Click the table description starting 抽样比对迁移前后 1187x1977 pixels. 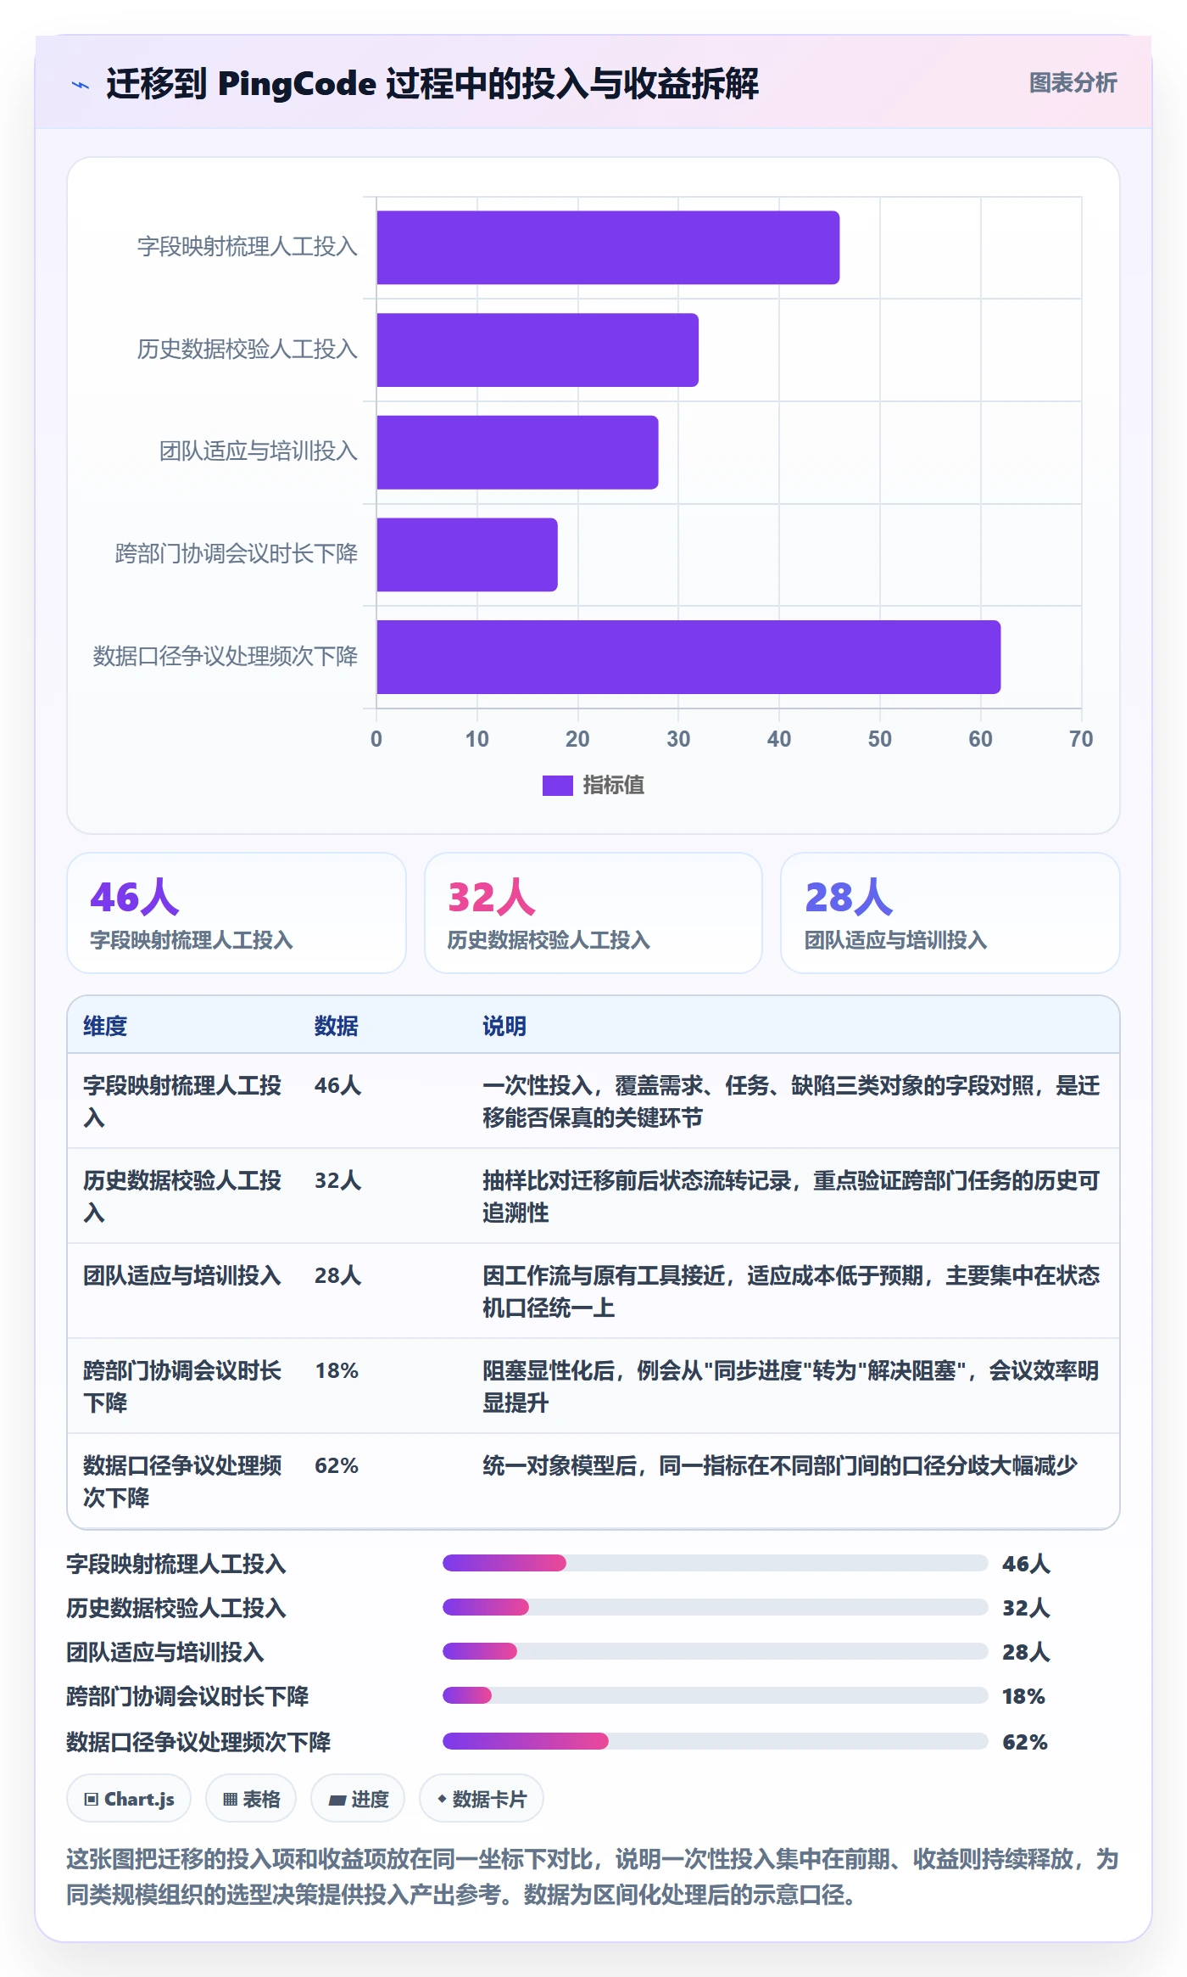[791, 1196]
